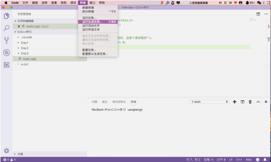Click cursor position 行 7, 列 2
Image resolution: width=271 pixels, height=162 pixels.
193,160
